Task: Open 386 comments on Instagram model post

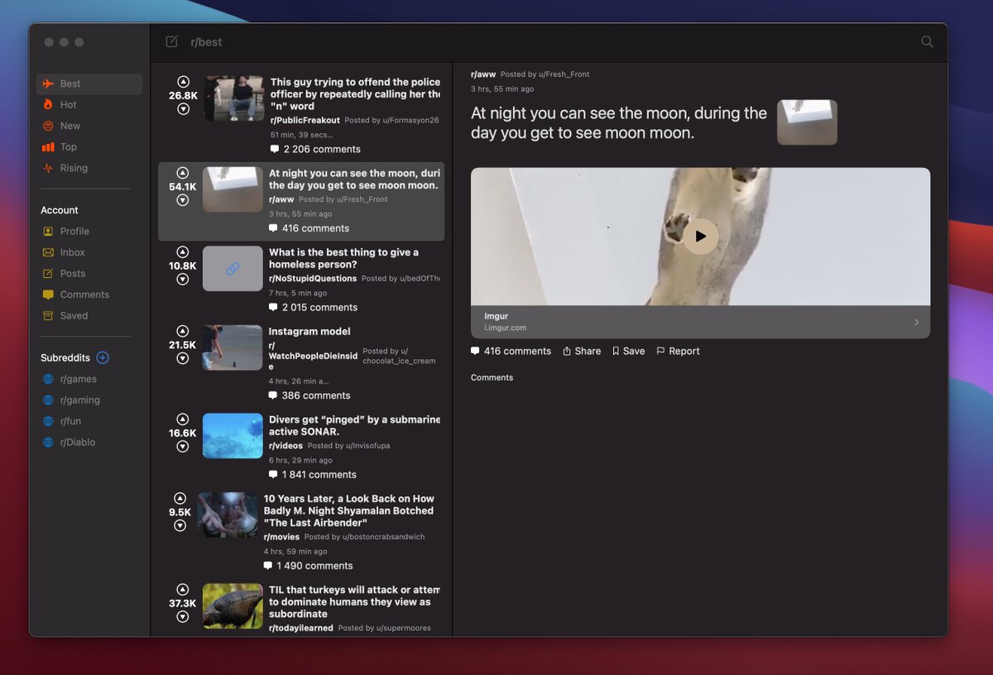Action: point(309,395)
